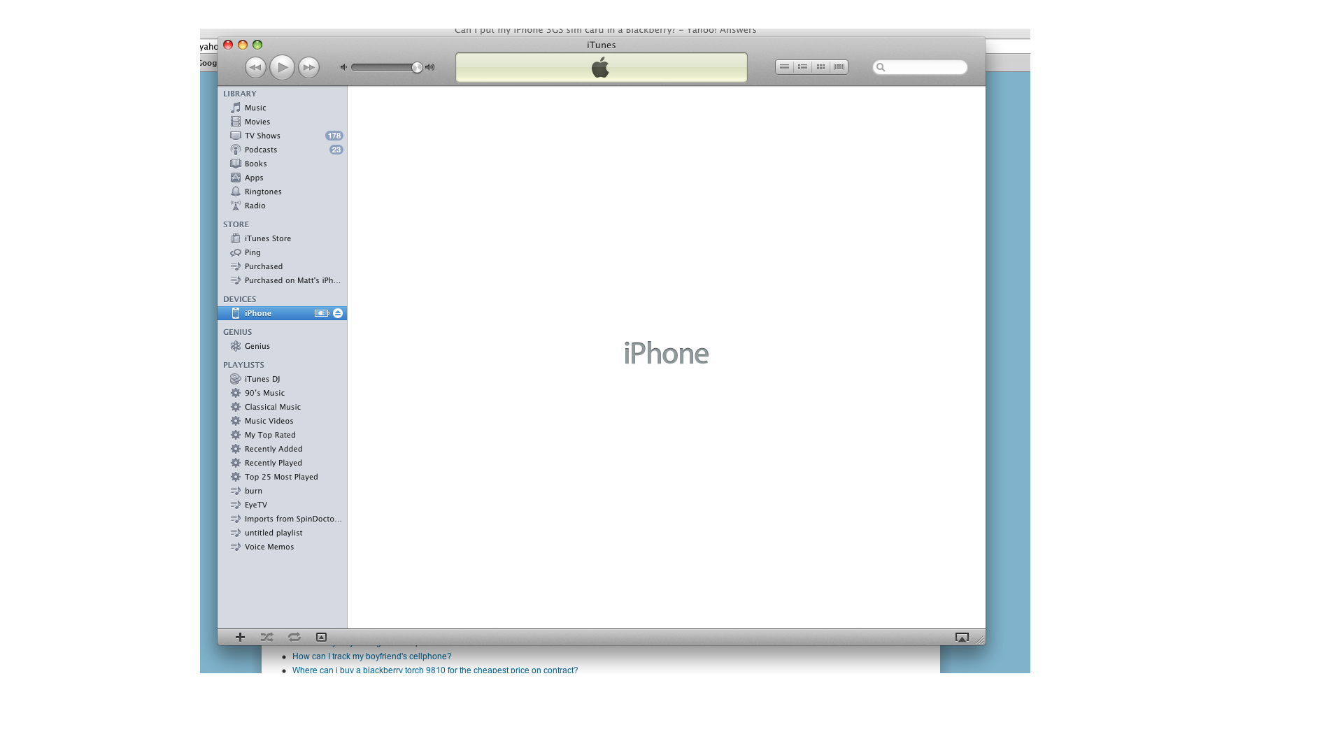Open the iTunes DJ playlist
Screen dimensions: 1343x755
[x=282, y=379]
